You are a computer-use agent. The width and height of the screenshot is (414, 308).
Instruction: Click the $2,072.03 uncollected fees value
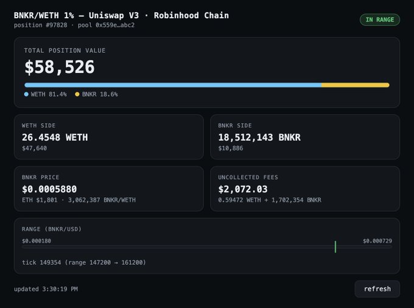click(243, 189)
